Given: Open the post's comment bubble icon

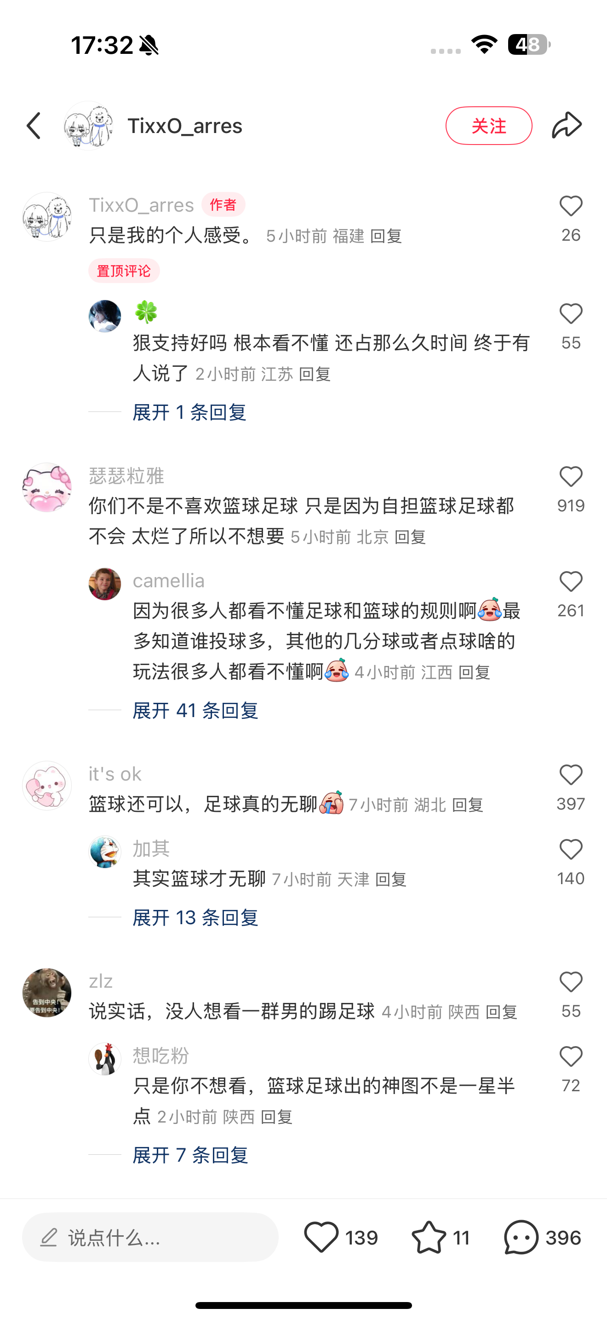Looking at the screenshot, I should pos(521,1238).
